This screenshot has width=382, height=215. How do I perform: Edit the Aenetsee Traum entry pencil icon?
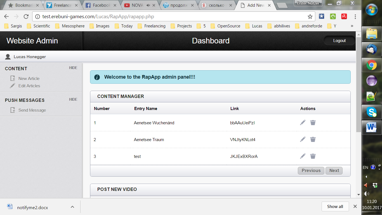(303, 139)
